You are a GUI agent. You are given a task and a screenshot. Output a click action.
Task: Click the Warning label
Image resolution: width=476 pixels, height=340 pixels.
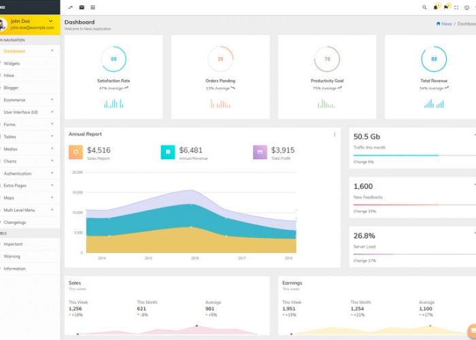tap(12, 256)
